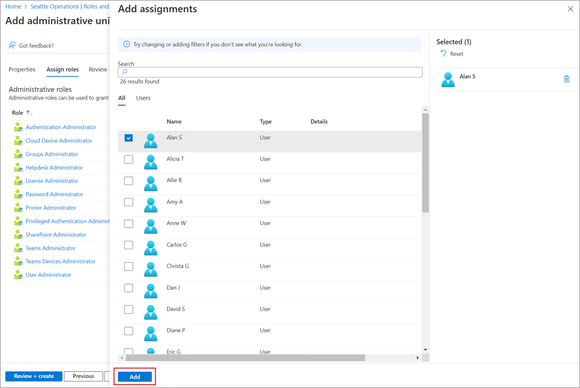Click the Type column header
This screenshot has width=580, height=388.
(x=266, y=122)
